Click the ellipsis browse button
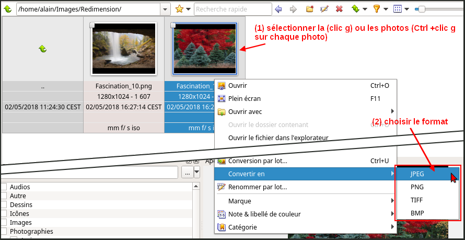Viewport: 465px width, 240px height. tap(187, 173)
